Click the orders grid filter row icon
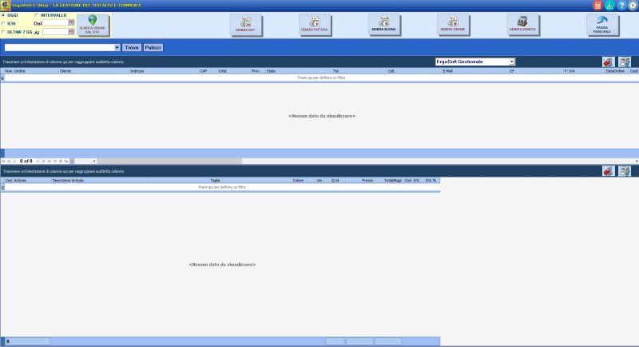The width and height of the screenshot is (639, 347). [x=2, y=78]
